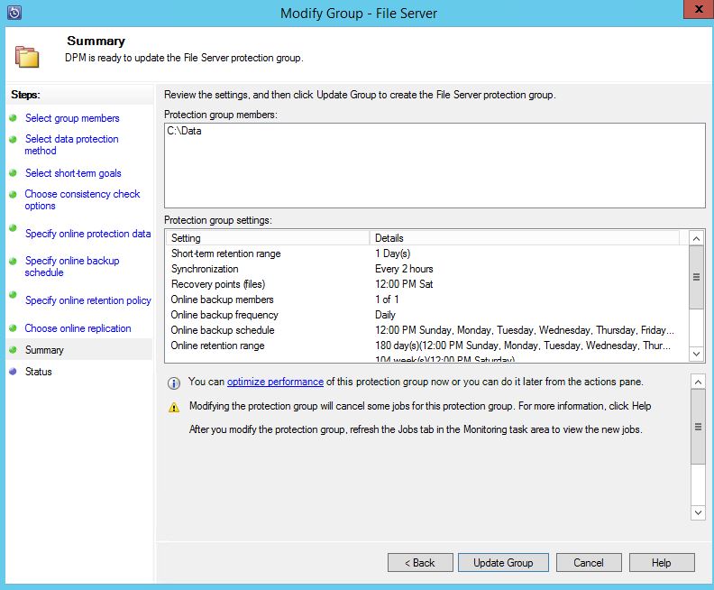Click green bullet beside Select group members
The width and height of the screenshot is (714, 590).
tap(13, 117)
